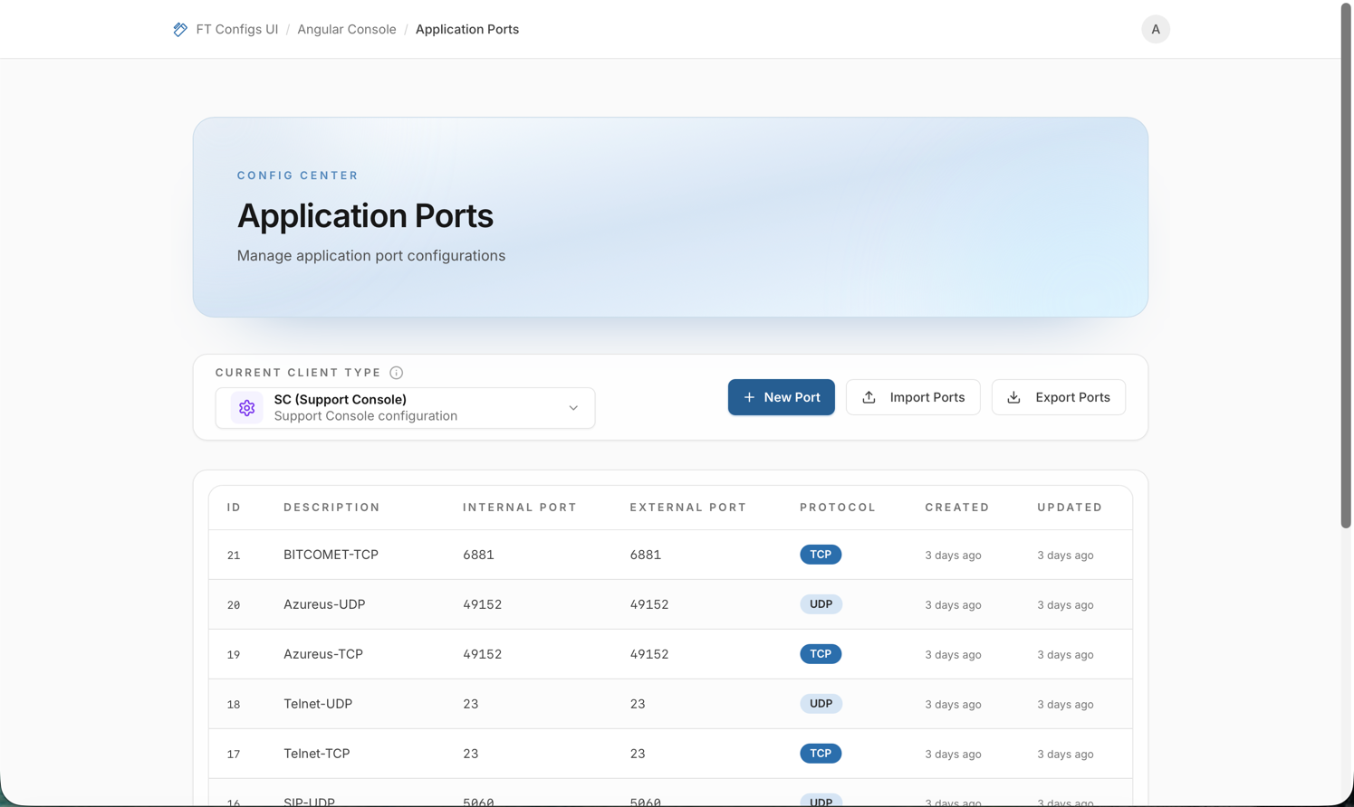Click the upload icon on Import Ports

tap(869, 397)
